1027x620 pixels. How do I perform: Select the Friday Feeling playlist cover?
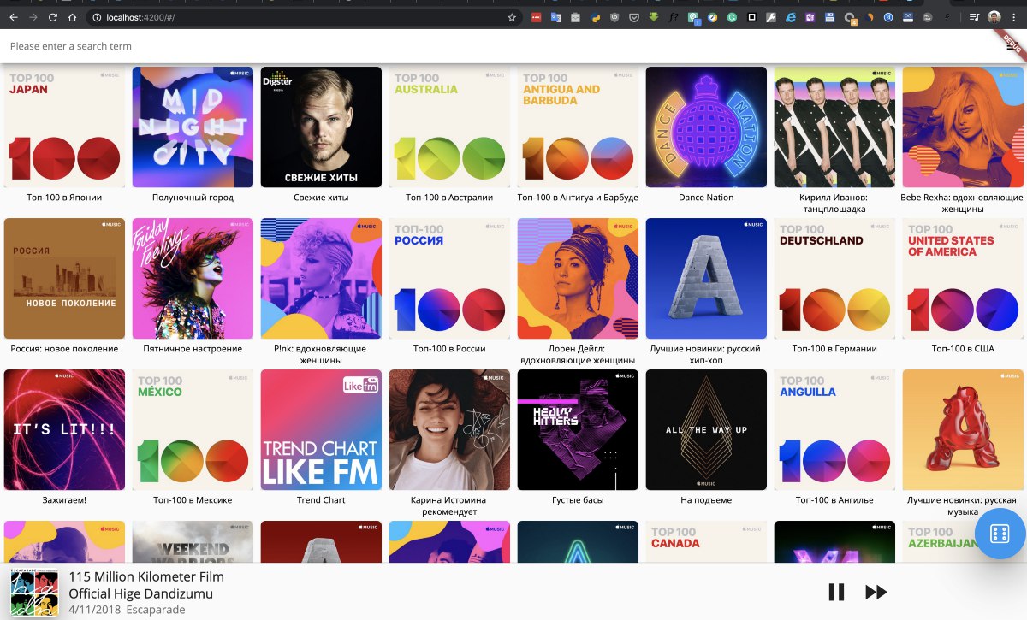click(x=193, y=278)
